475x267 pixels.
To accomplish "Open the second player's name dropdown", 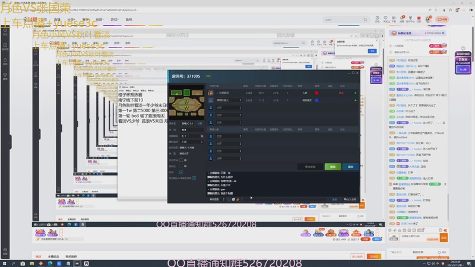I will (x=229, y=100).
